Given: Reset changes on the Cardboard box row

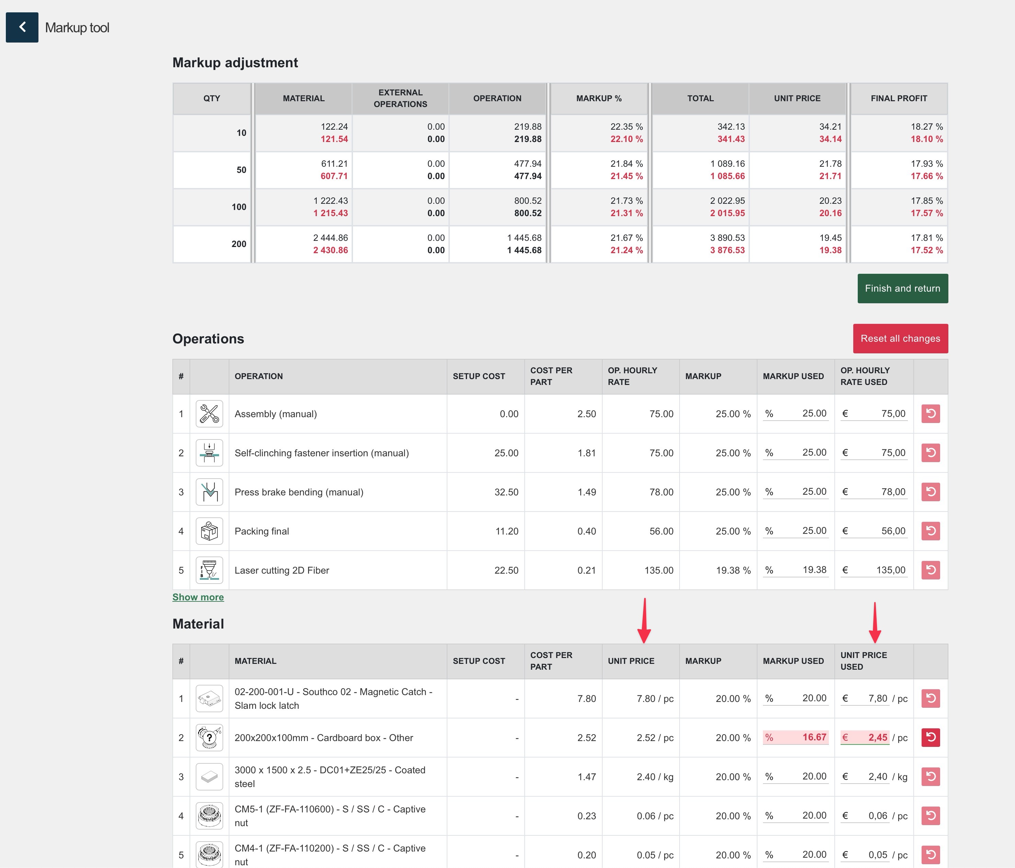Looking at the screenshot, I should (930, 738).
